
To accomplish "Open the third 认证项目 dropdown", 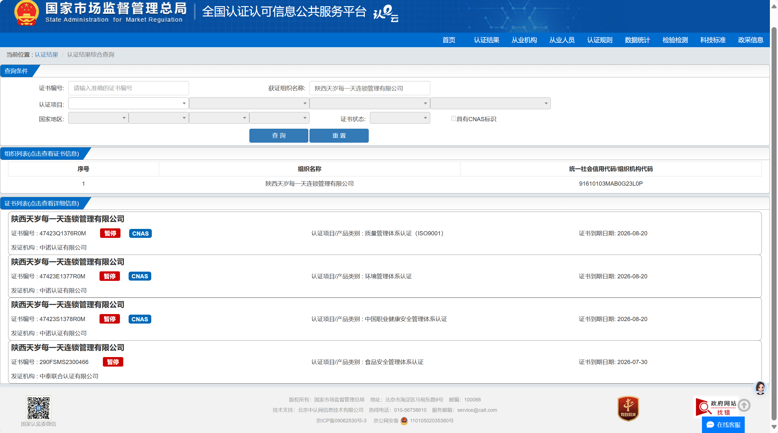I will coord(370,103).
